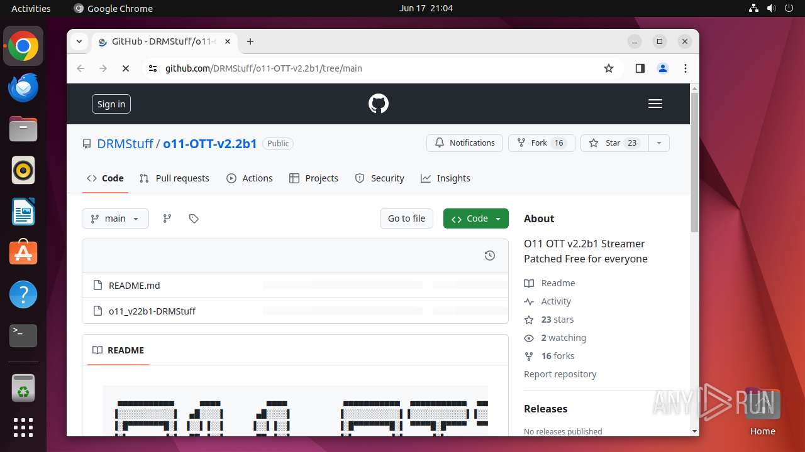Screen dimensions: 805x452
Task: Fork the repository
Action: pyautogui.click(x=541, y=143)
